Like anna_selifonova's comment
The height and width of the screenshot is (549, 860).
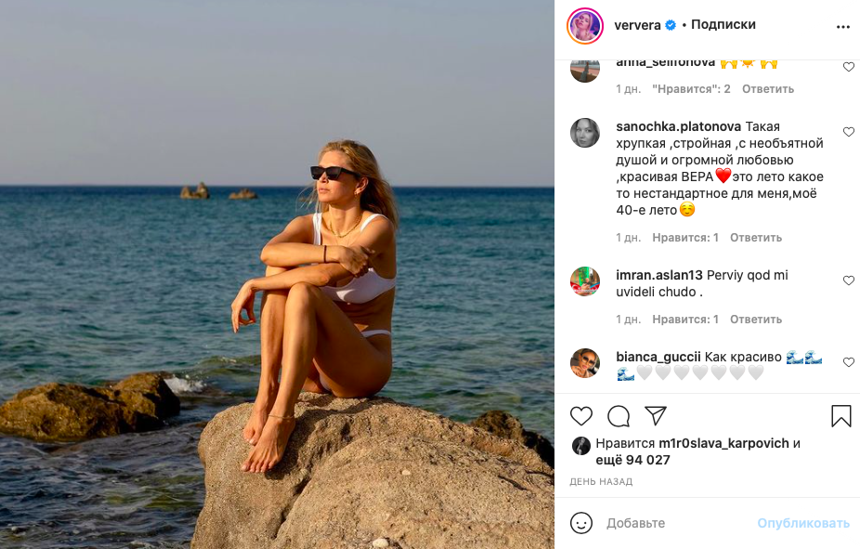click(848, 67)
